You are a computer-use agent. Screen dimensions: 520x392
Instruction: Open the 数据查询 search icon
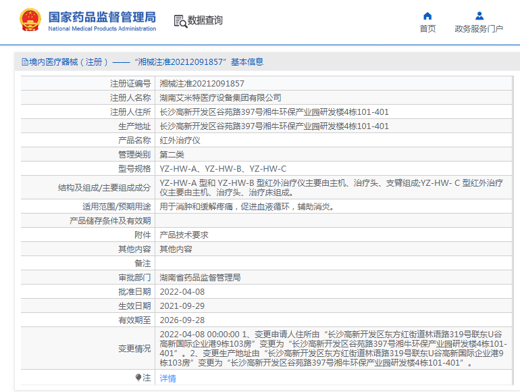(180, 21)
